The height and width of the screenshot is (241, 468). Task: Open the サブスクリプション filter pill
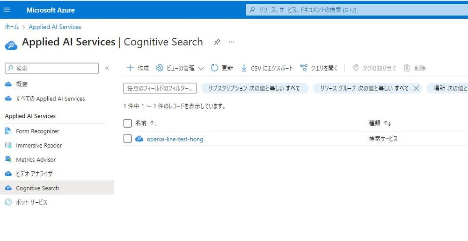pos(255,88)
